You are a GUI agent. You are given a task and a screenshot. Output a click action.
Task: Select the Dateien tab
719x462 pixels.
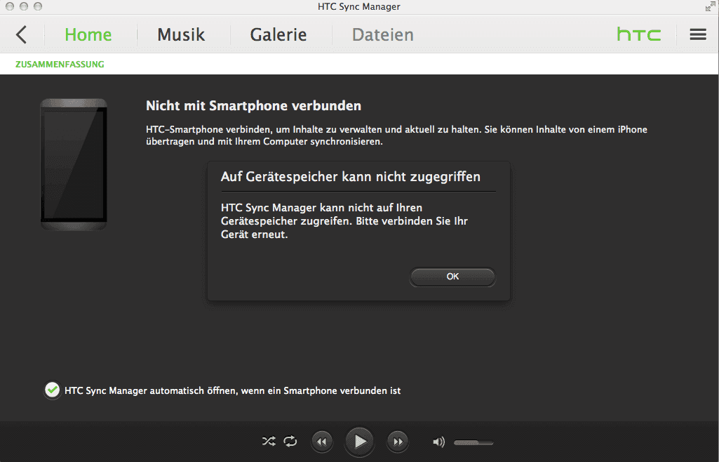click(x=383, y=35)
